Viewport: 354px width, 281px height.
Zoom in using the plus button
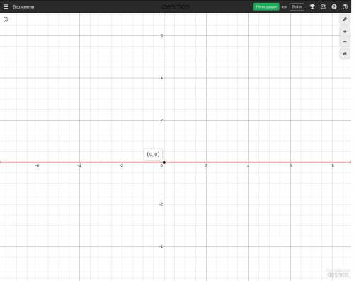[x=345, y=31]
